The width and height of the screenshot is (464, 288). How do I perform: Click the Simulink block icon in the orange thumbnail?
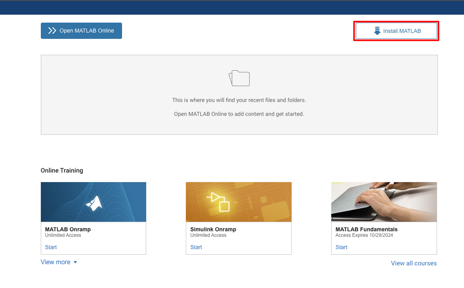coord(218,202)
